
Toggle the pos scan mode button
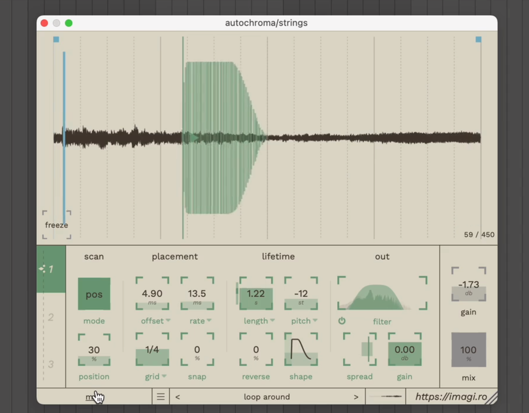(x=94, y=294)
